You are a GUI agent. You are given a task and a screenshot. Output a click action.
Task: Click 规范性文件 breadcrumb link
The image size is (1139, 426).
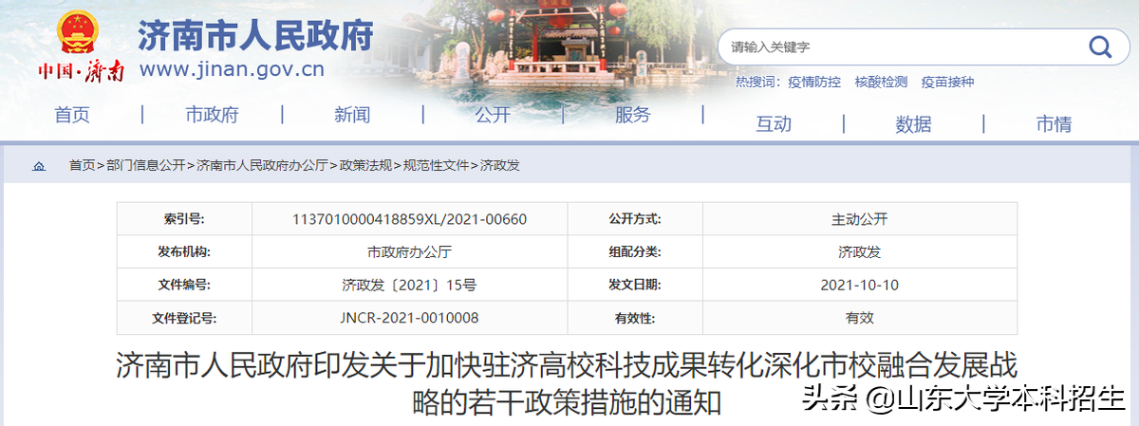coord(437,165)
